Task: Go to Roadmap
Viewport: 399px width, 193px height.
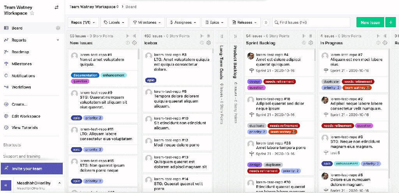Action: 20,52
